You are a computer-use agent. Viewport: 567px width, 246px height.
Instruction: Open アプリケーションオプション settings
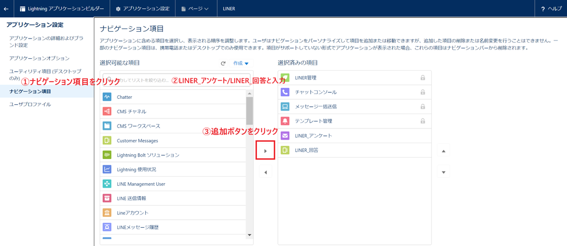tap(40, 58)
